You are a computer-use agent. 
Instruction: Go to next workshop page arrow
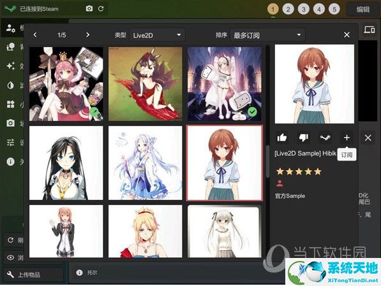(87, 35)
